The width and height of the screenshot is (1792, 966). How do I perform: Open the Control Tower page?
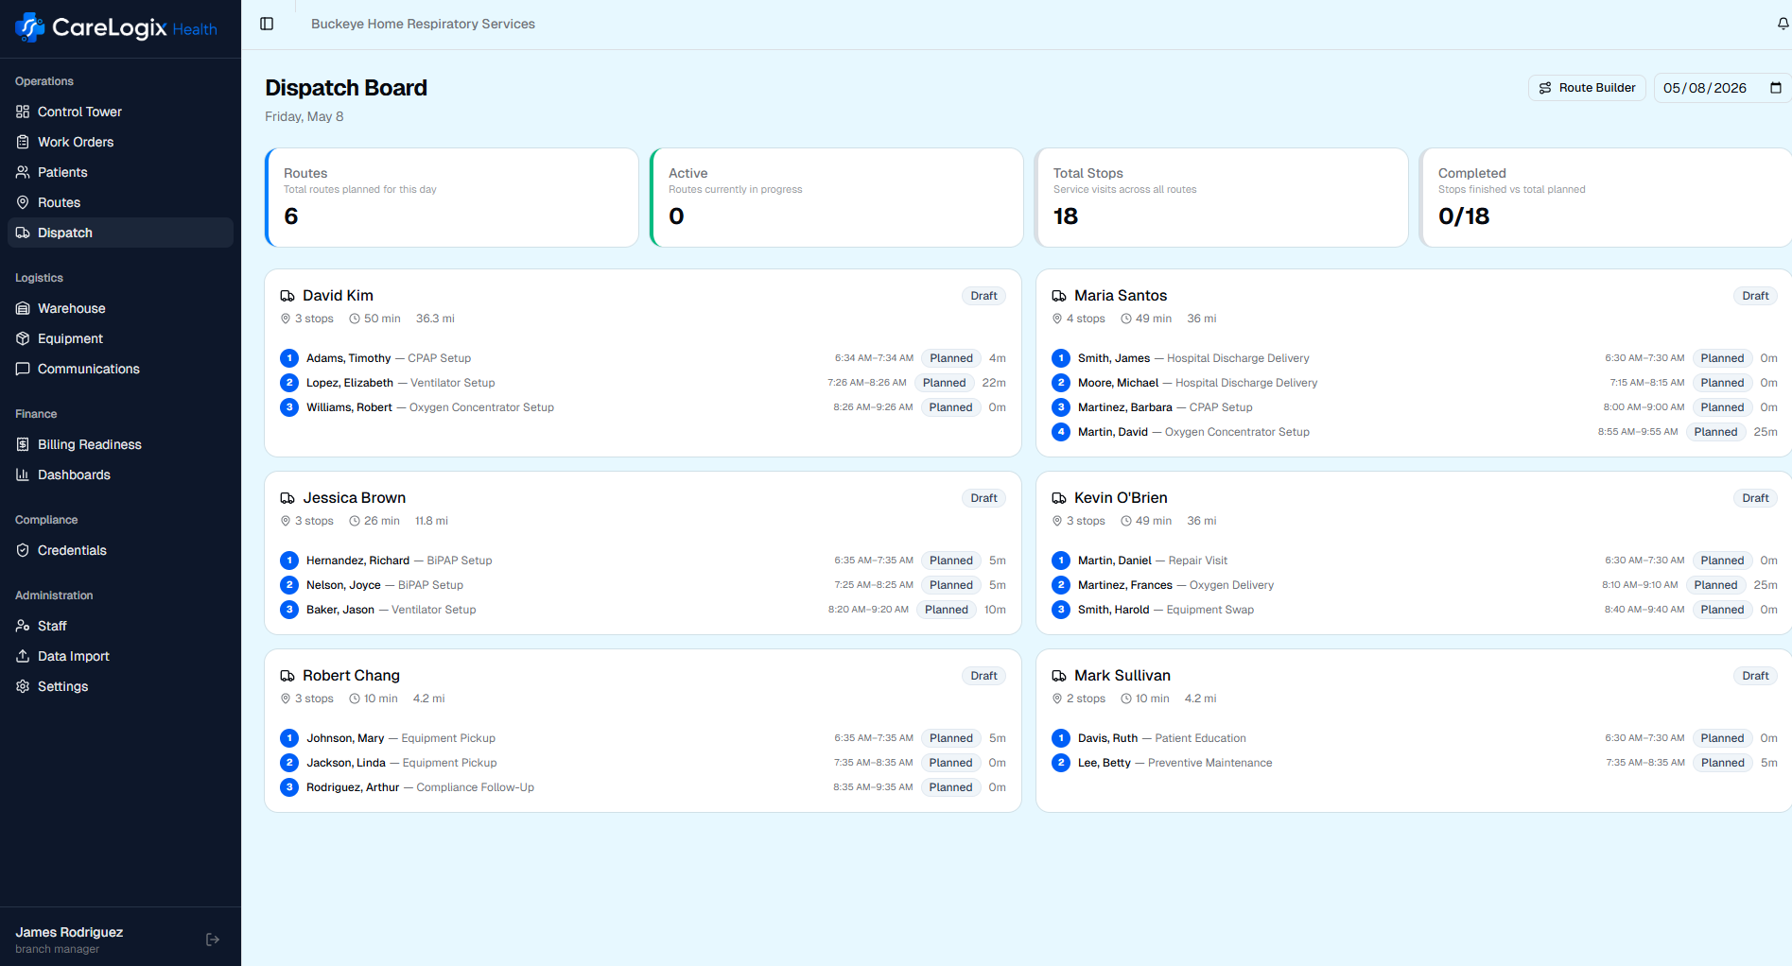point(120,112)
